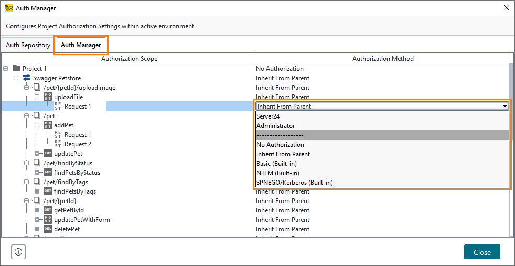Collapse the Project 1 node
Image resolution: width=515 pixels, height=266 pixels.
(5, 69)
